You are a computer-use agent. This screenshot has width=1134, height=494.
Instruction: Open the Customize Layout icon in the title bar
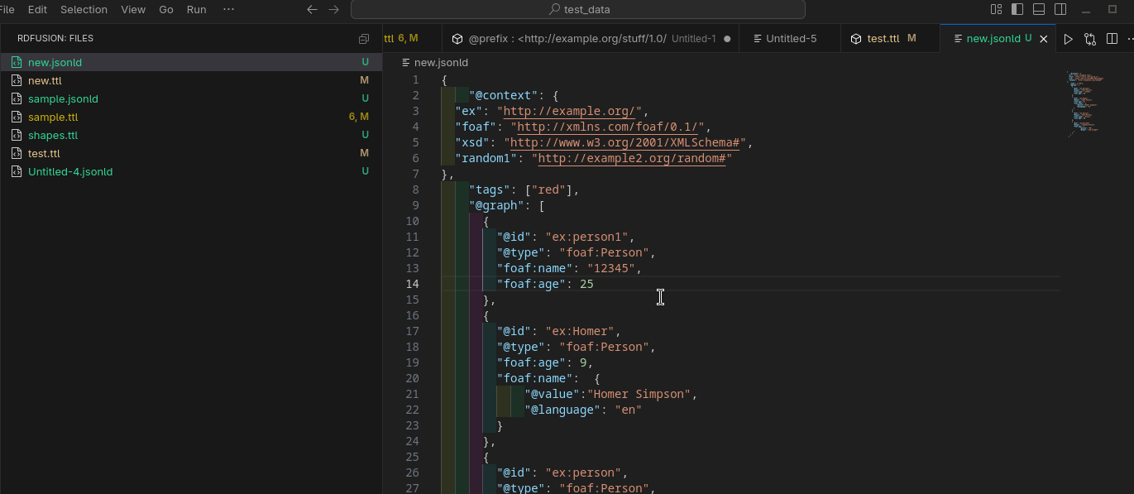[995, 9]
